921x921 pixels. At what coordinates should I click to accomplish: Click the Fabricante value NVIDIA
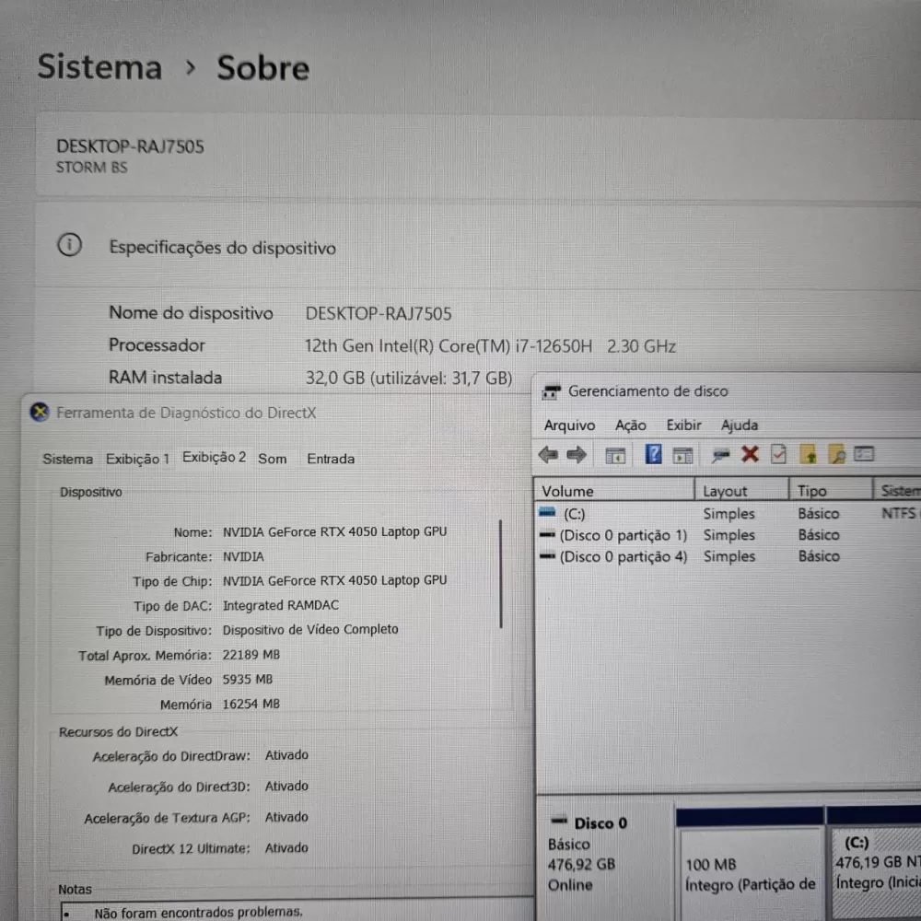point(243,556)
